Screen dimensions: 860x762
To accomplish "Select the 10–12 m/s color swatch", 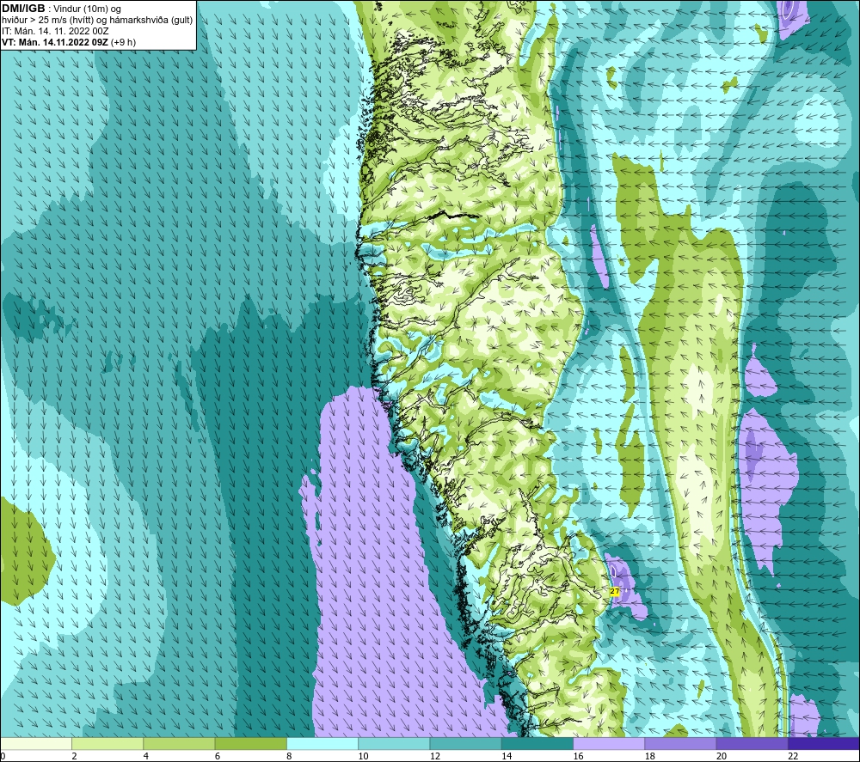I will pos(394,743).
